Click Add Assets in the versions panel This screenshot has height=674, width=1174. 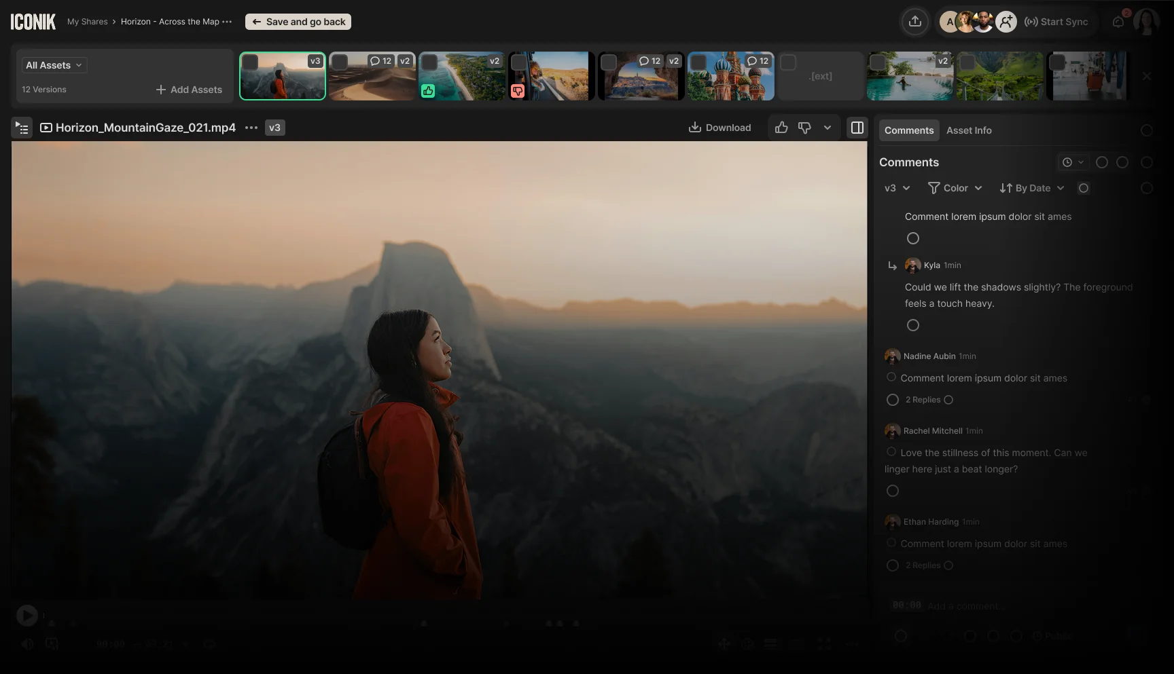pyautogui.click(x=189, y=89)
